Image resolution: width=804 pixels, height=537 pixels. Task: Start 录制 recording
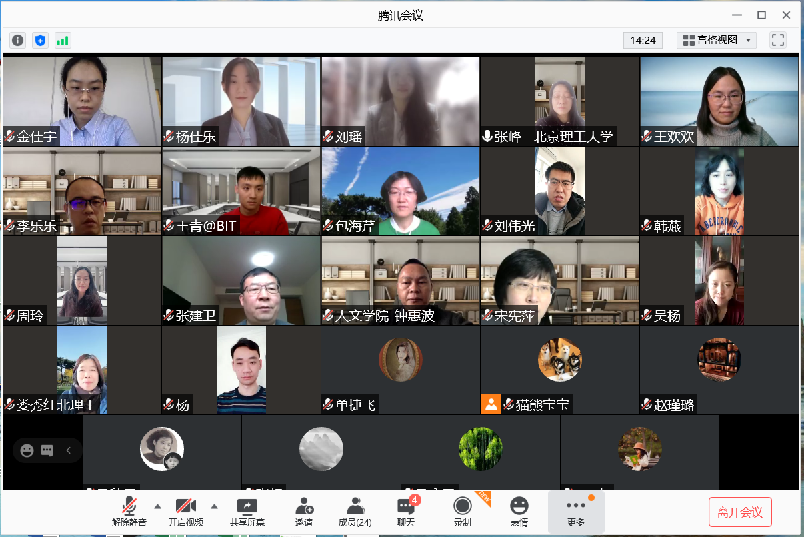tap(462, 512)
